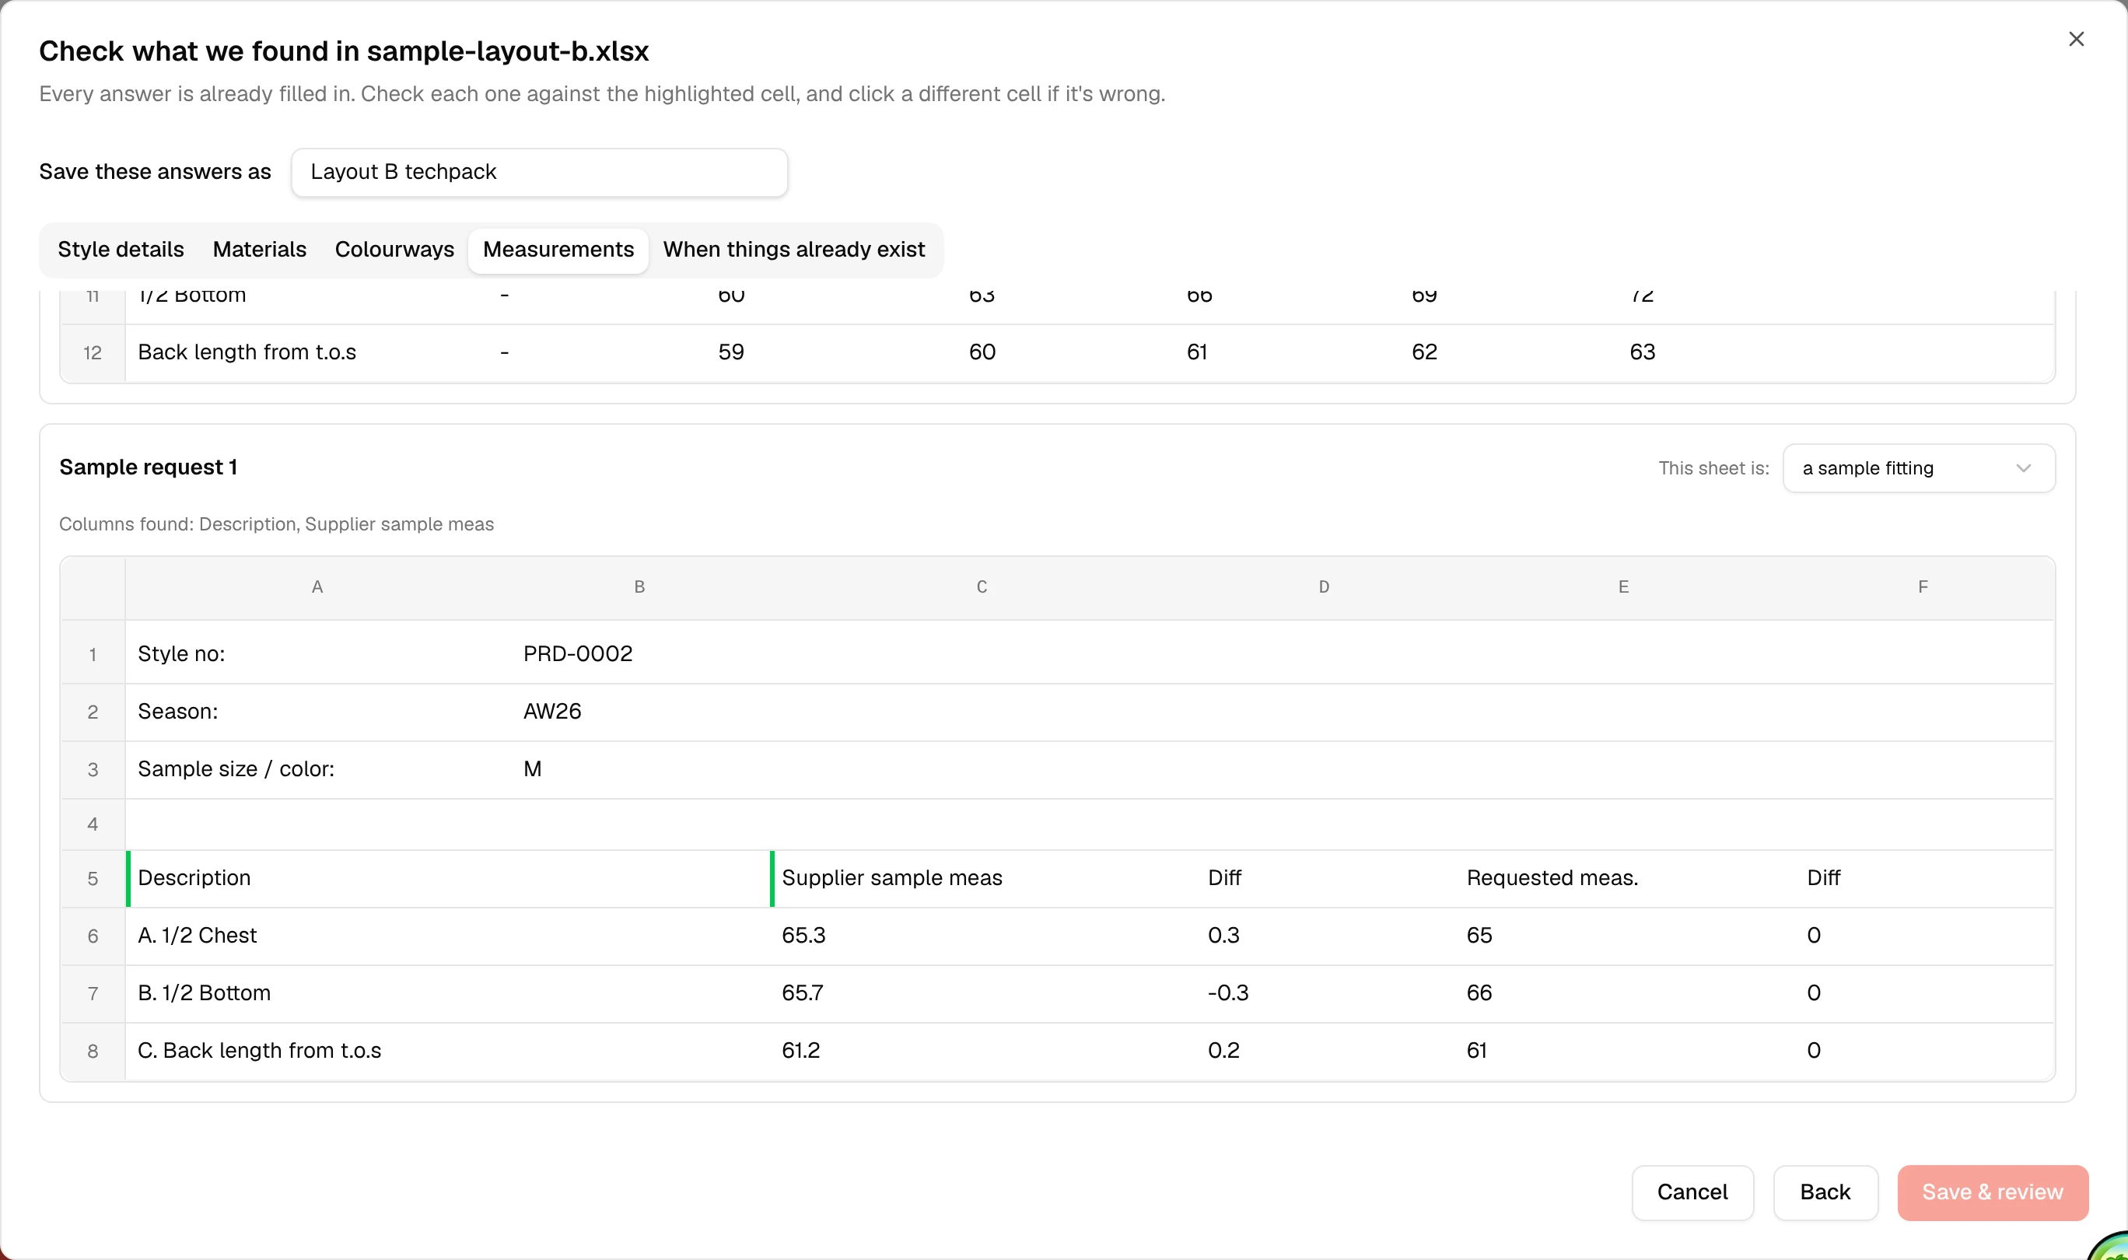Close the dialog with the X icon

click(x=2075, y=39)
